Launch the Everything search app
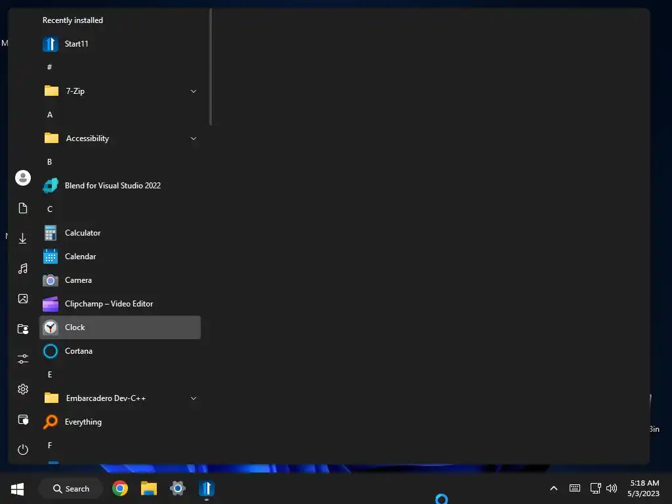672x504 pixels. [120, 422]
